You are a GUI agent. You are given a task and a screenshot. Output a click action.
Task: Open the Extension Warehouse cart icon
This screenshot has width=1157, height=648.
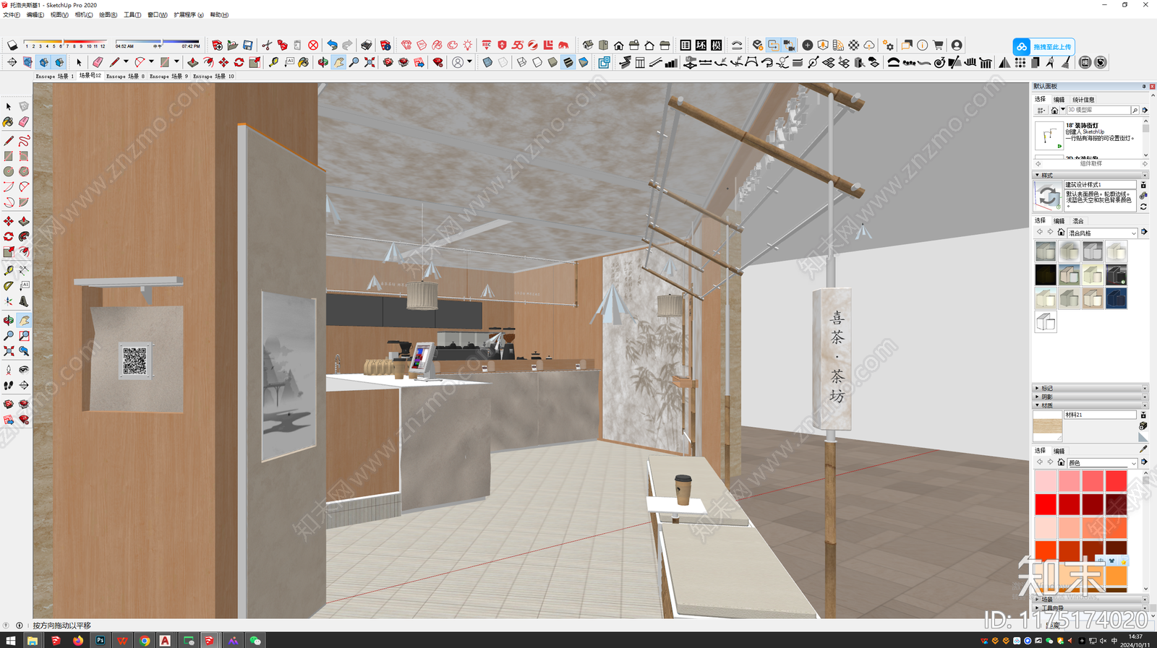coord(938,45)
